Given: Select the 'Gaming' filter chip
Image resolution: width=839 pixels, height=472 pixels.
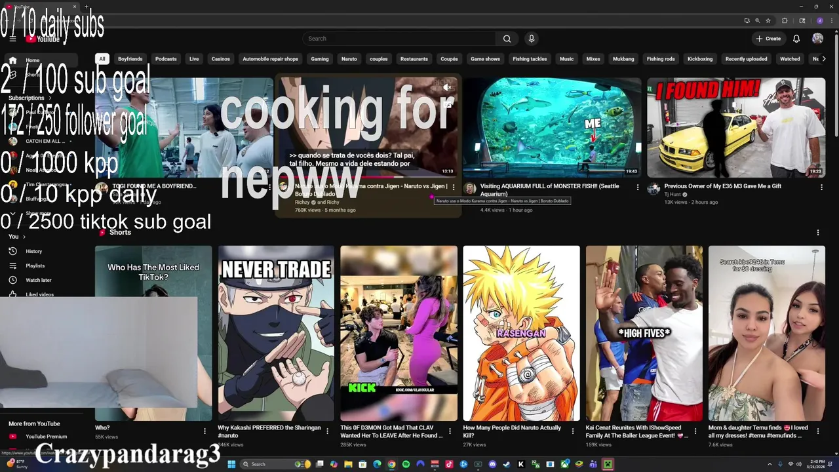Looking at the screenshot, I should pyautogui.click(x=320, y=59).
